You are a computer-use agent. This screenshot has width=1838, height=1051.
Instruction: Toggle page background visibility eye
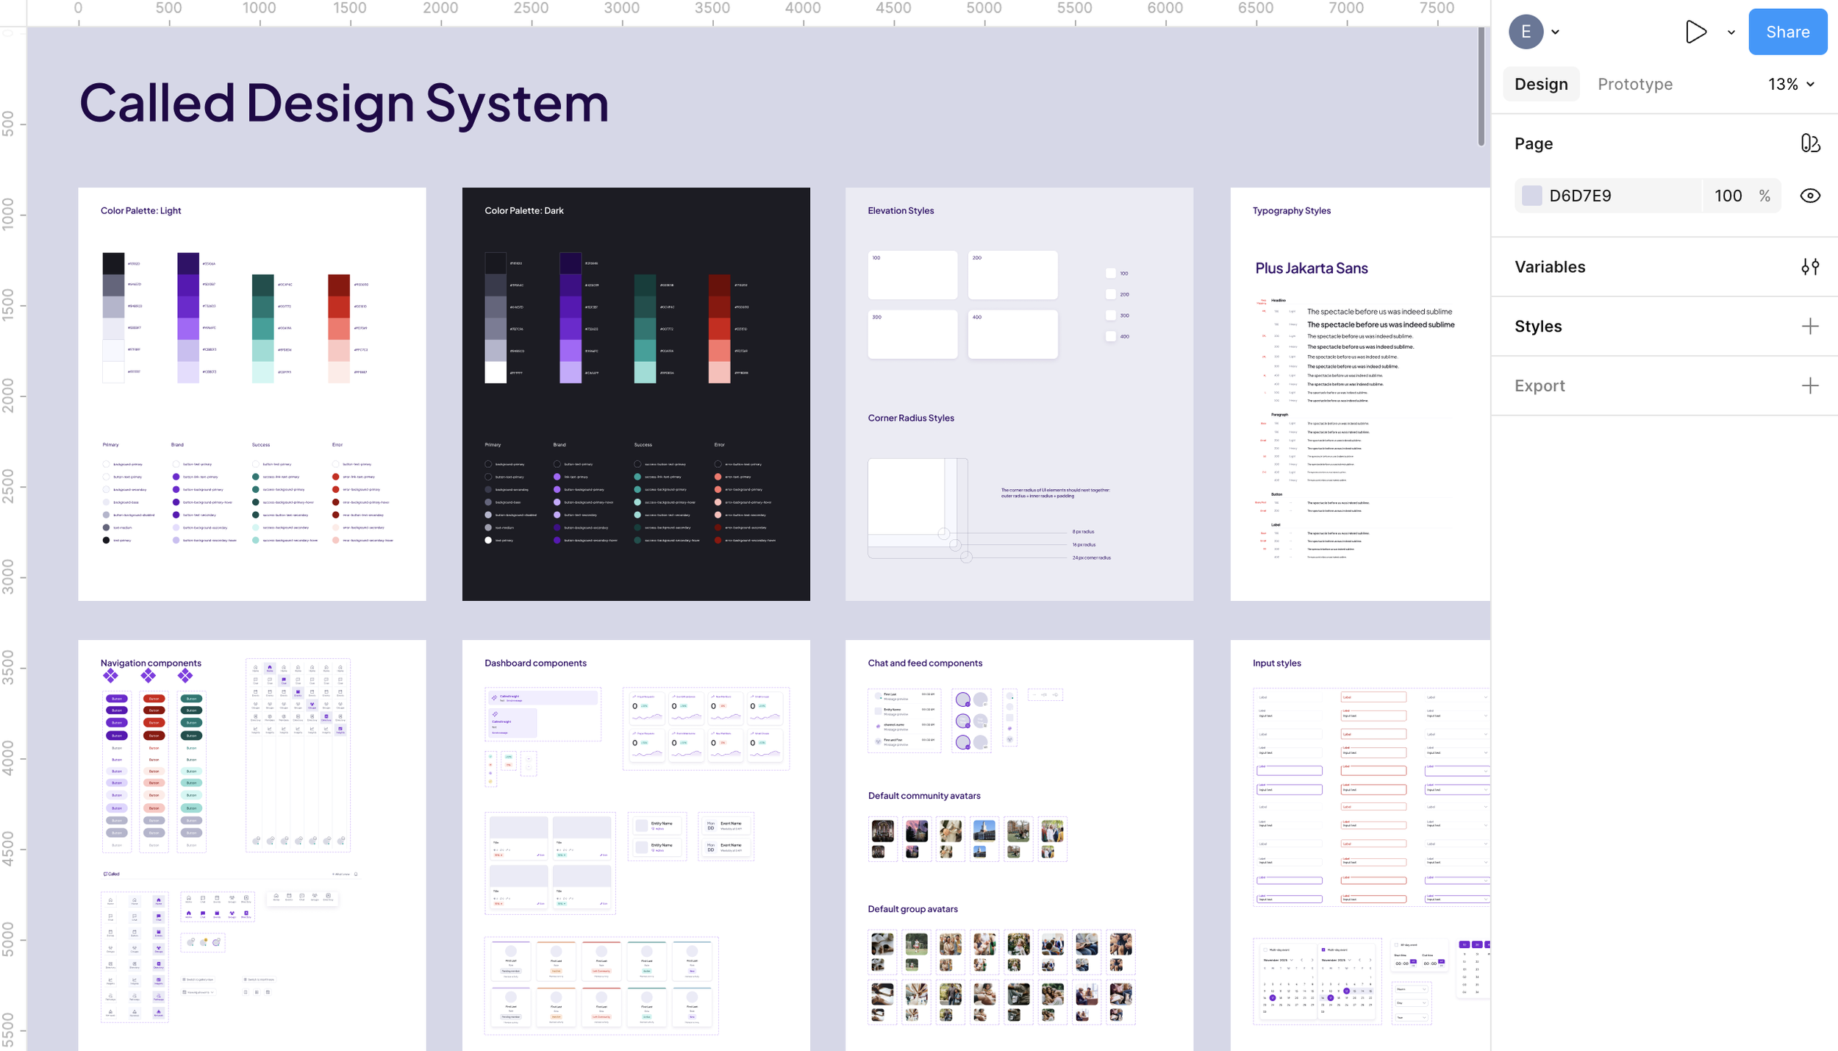tap(1809, 196)
